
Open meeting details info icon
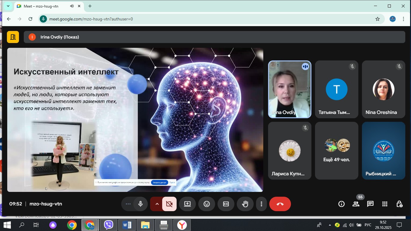coord(341,204)
